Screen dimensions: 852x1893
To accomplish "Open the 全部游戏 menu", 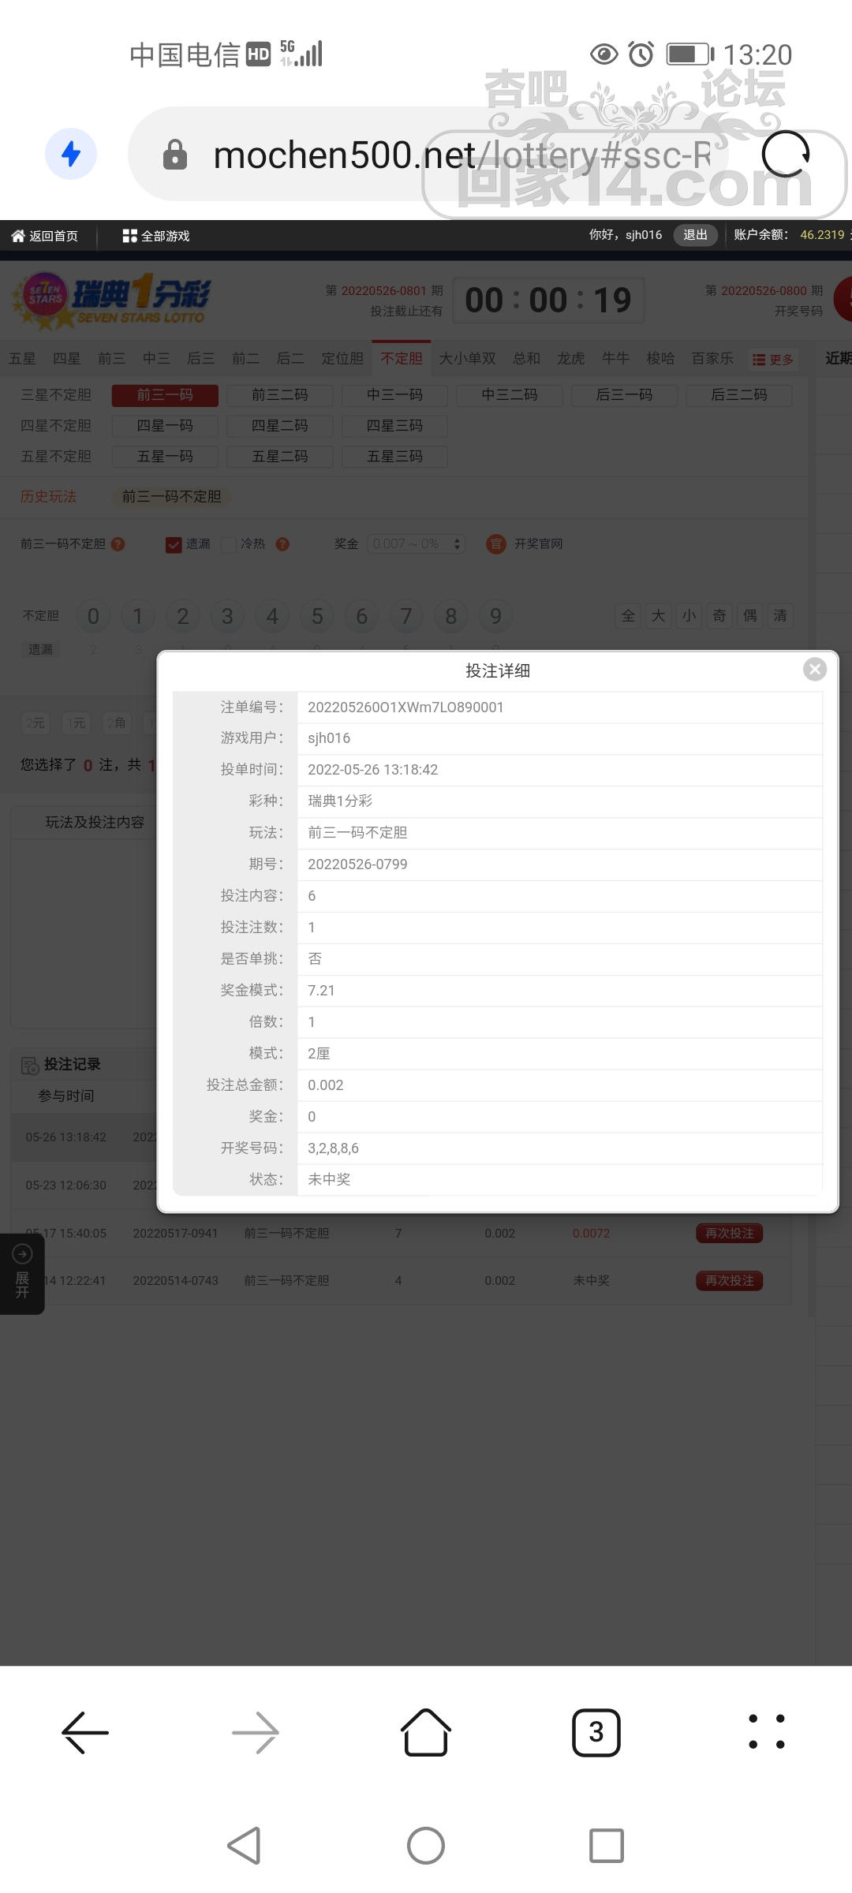I will 156,236.
